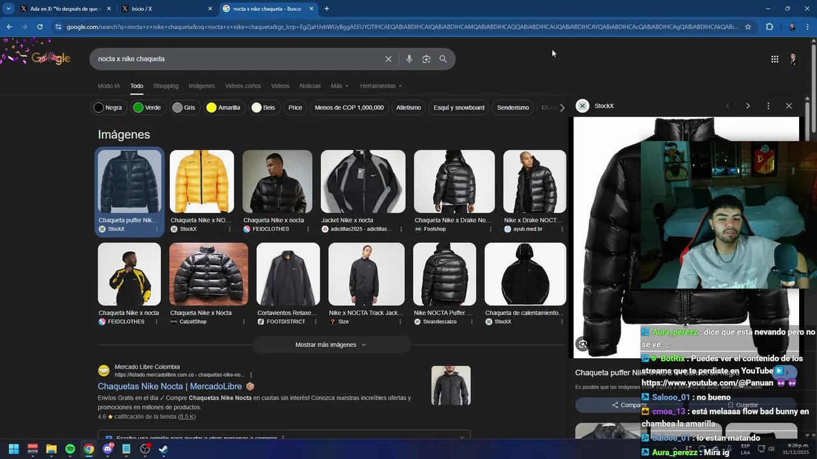The image size is (817, 459).
Task: Apply the Price filter chip
Action: 295,108
